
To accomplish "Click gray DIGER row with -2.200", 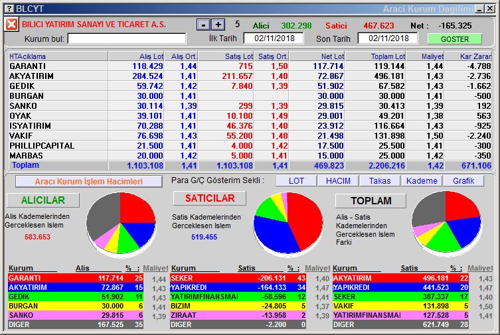I will [238, 324].
